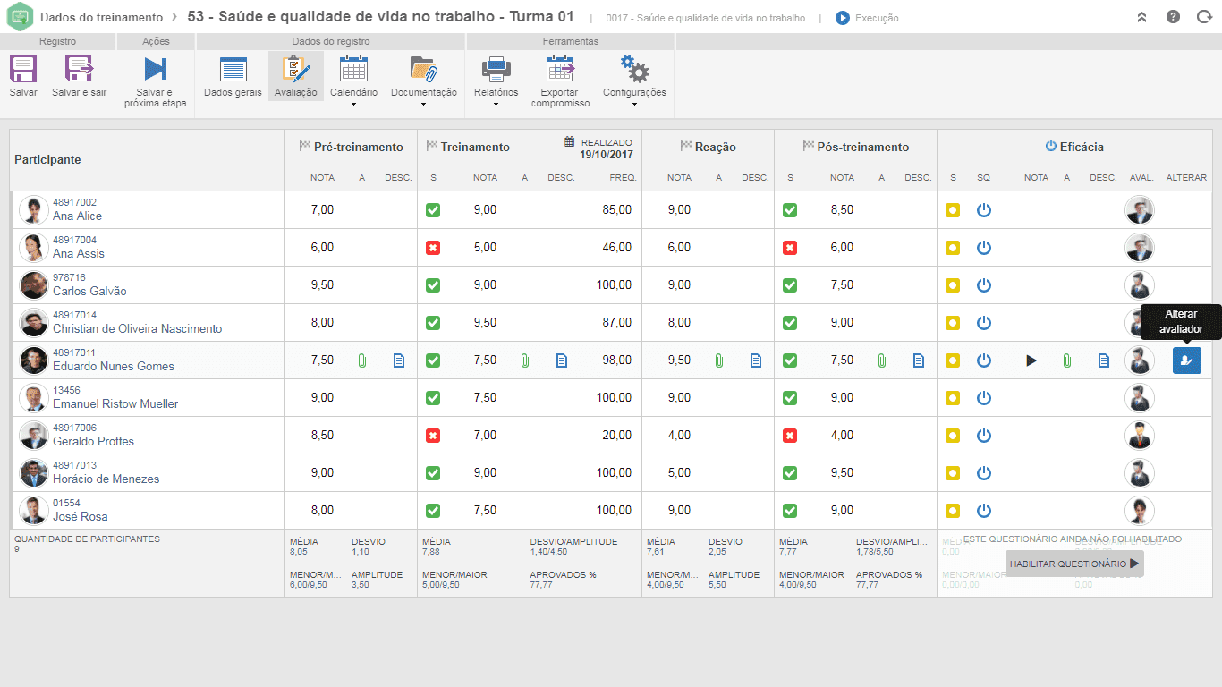This screenshot has height=687, width=1222.
Task: Click the Salvar floppy disk icon
Action: click(x=22, y=70)
